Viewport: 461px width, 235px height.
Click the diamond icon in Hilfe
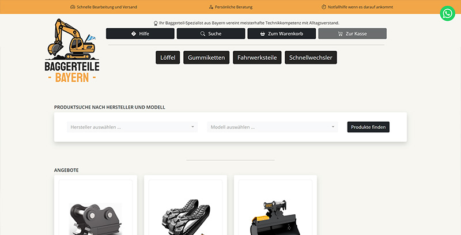[134, 34]
